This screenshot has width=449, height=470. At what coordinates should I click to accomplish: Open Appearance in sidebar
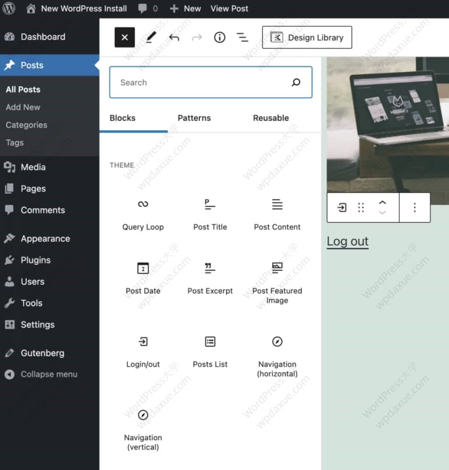(x=50, y=239)
